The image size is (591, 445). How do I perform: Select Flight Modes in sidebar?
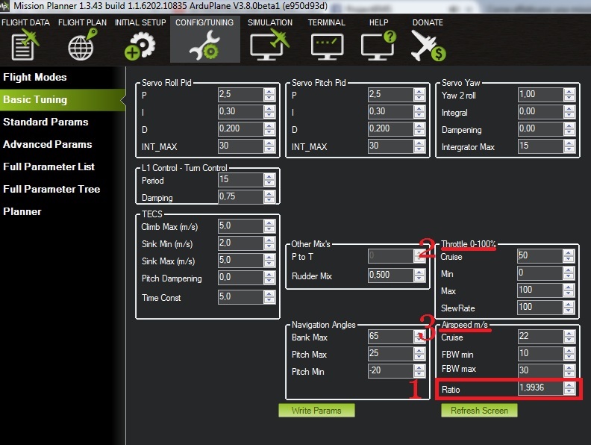coord(34,78)
